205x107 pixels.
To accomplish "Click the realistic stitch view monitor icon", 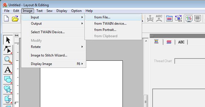I will click(x=189, y=18).
